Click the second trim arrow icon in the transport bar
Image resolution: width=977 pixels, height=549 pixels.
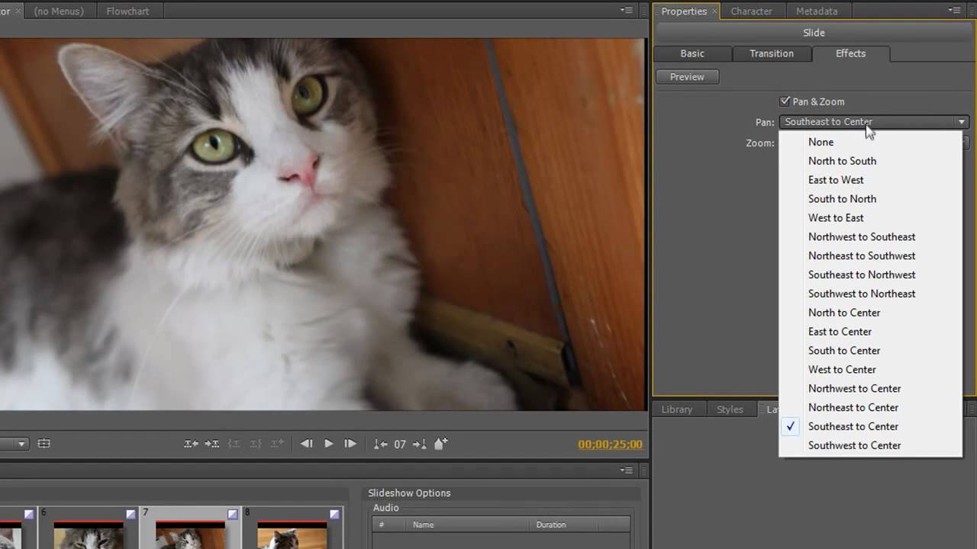212,444
